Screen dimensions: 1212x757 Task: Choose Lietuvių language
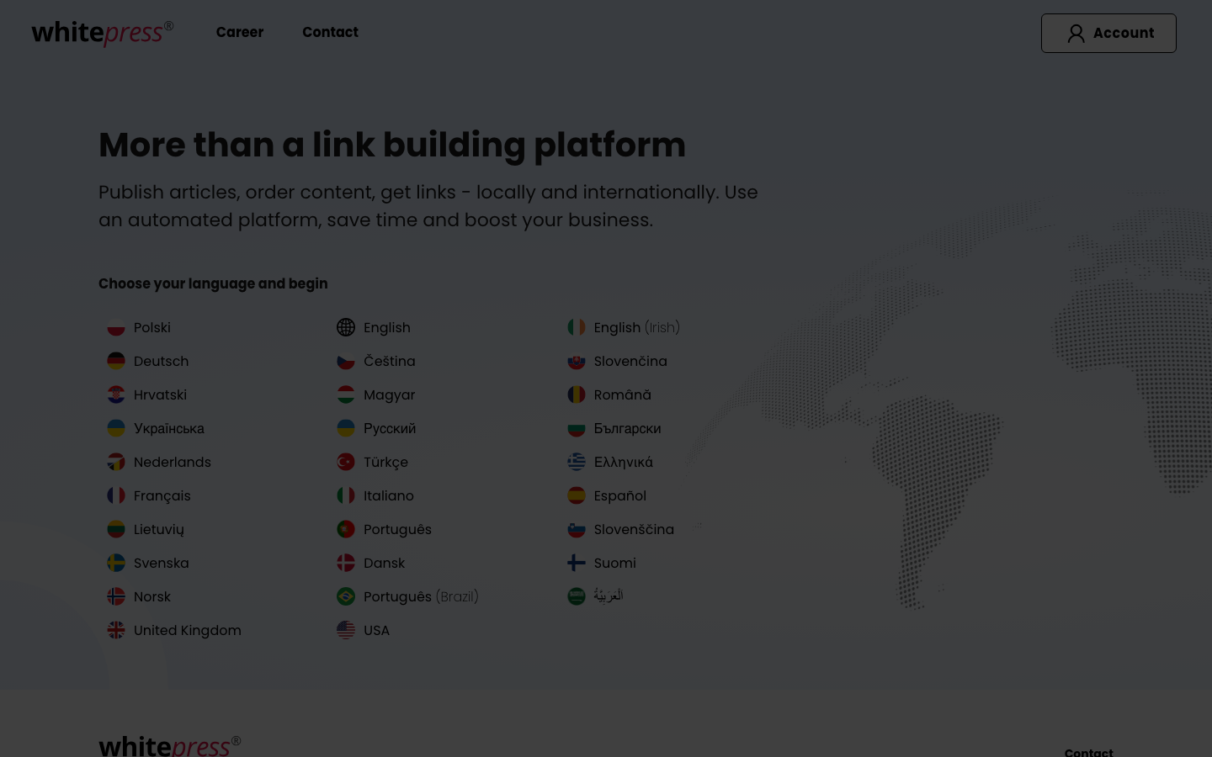(x=159, y=529)
